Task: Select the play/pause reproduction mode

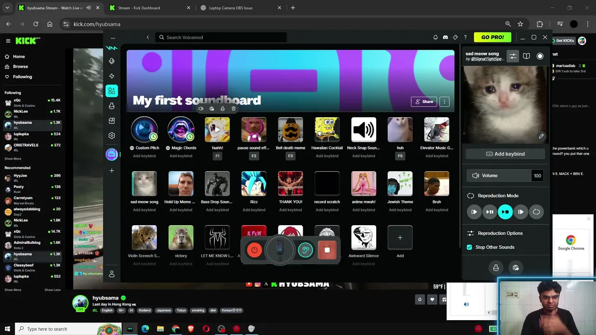Action: 490,212
